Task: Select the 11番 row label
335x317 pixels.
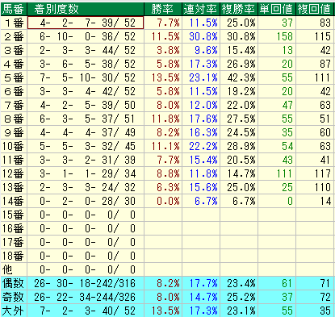Action: [14, 160]
